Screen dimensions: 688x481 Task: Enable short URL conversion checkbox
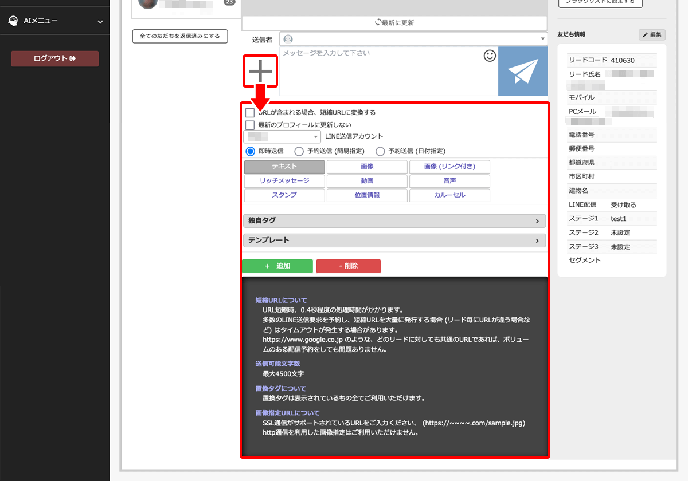tap(250, 113)
